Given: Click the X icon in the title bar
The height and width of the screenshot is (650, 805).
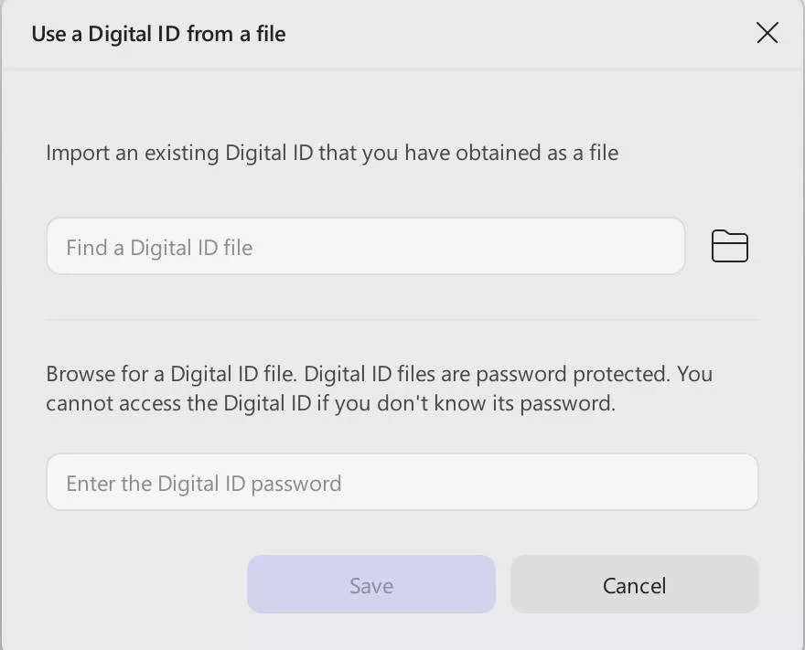Looking at the screenshot, I should pyautogui.click(x=767, y=34).
